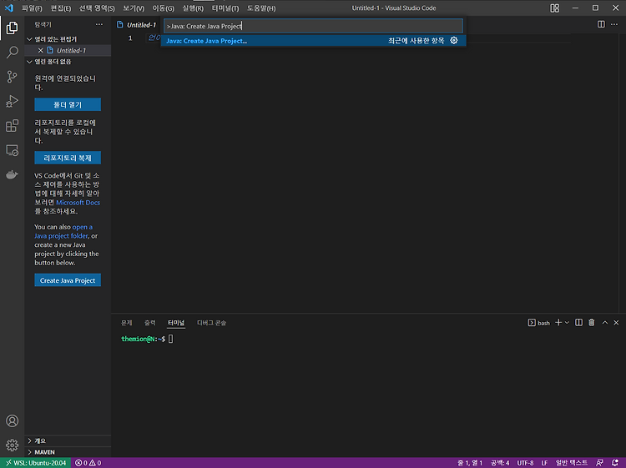
Task: Click the Create Java Project sidebar button
Action: click(68, 280)
